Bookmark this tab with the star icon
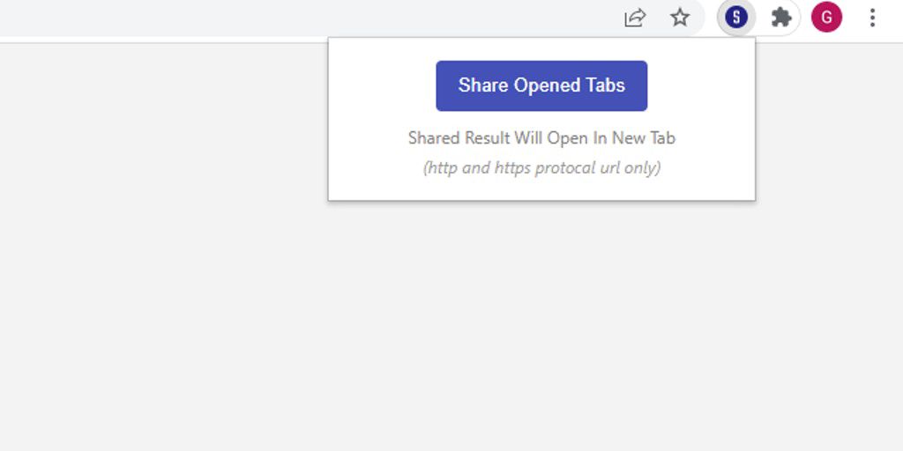Viewport: 903px width, 451px height. tap(680, 18)
